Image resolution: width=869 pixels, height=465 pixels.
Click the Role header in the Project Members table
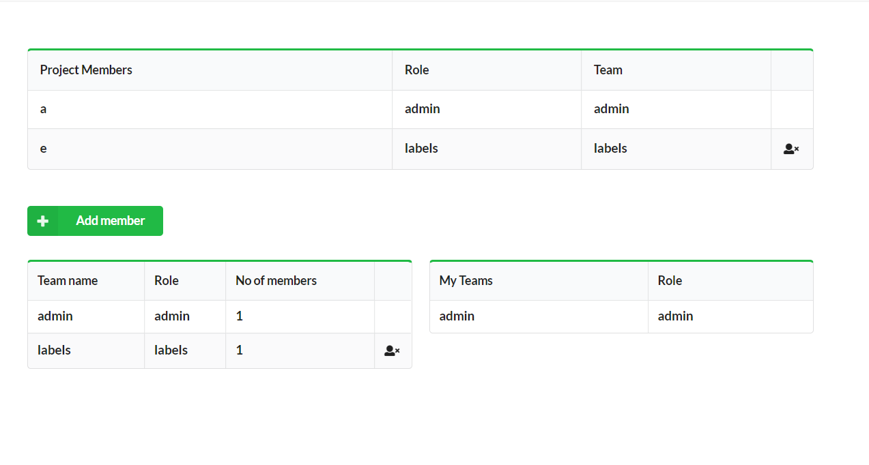pyautogui.click(x=416, y=70)
